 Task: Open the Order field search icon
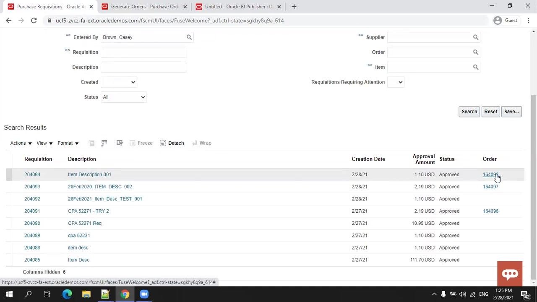[476, 52]
